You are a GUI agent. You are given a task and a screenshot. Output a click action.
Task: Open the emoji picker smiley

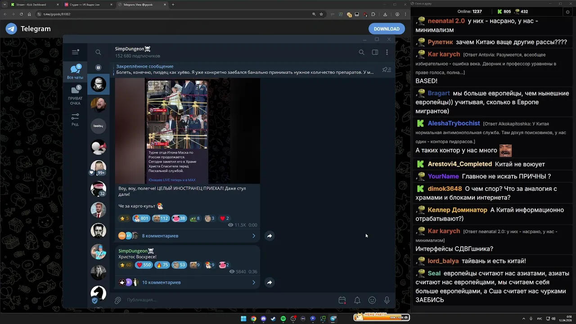coord(372,300)
